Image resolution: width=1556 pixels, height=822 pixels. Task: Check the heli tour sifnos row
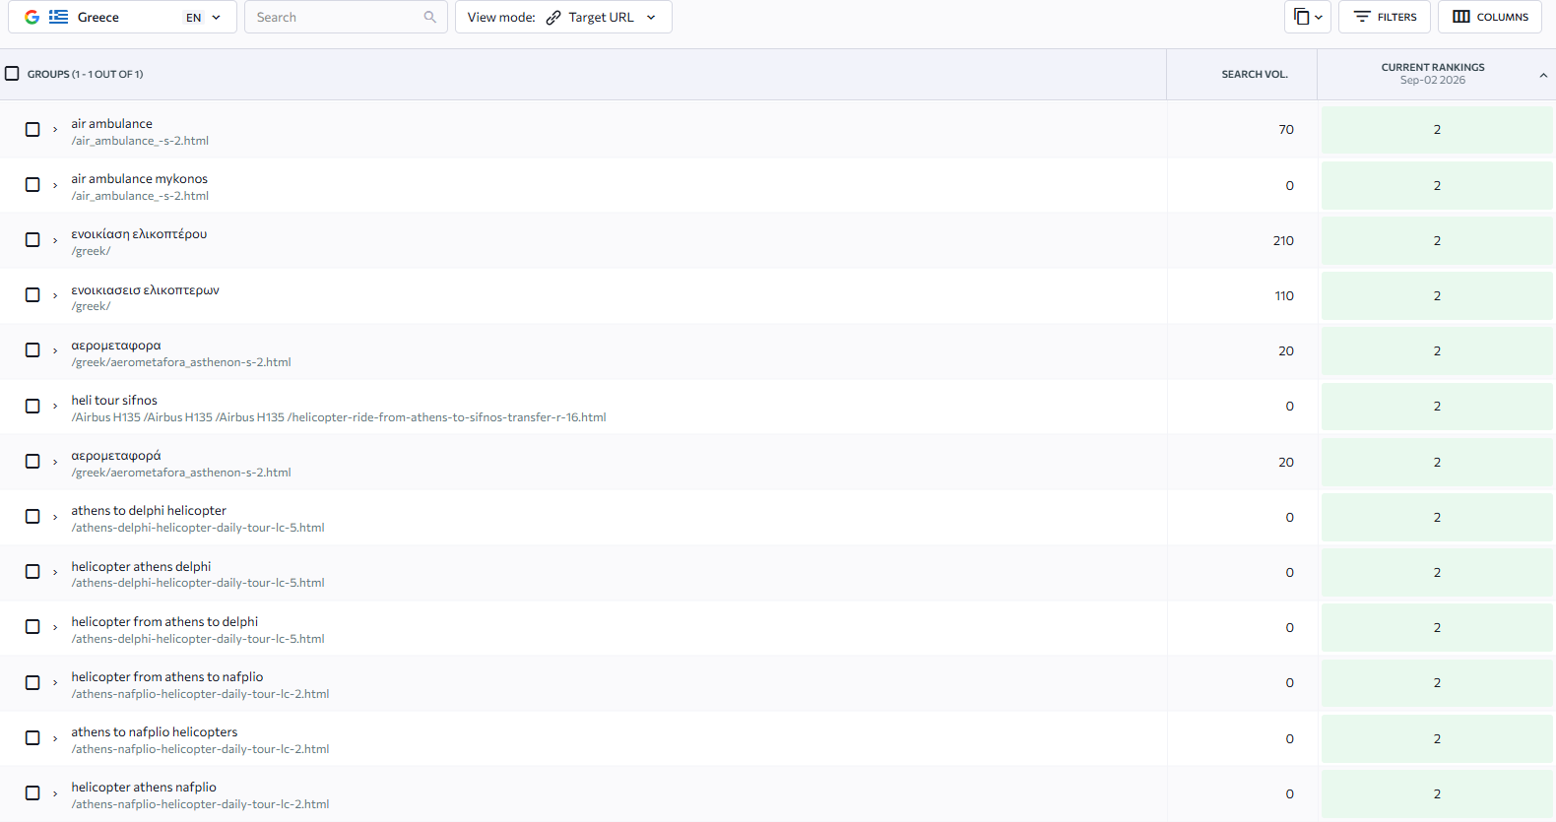tap(32, 406)
